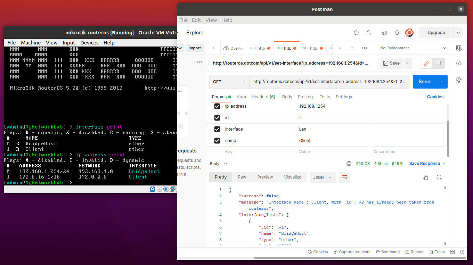Expand the response Body dropdown
Viewport: 473px width, 265px height.
click(x=218, y=164)
